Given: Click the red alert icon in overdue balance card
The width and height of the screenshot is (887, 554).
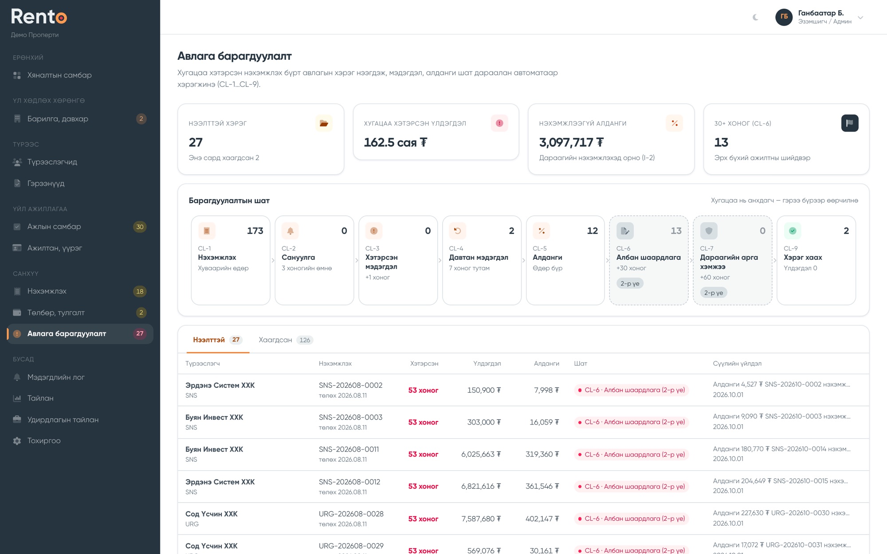Looking at the screenshot, I should tap(499, 123).
